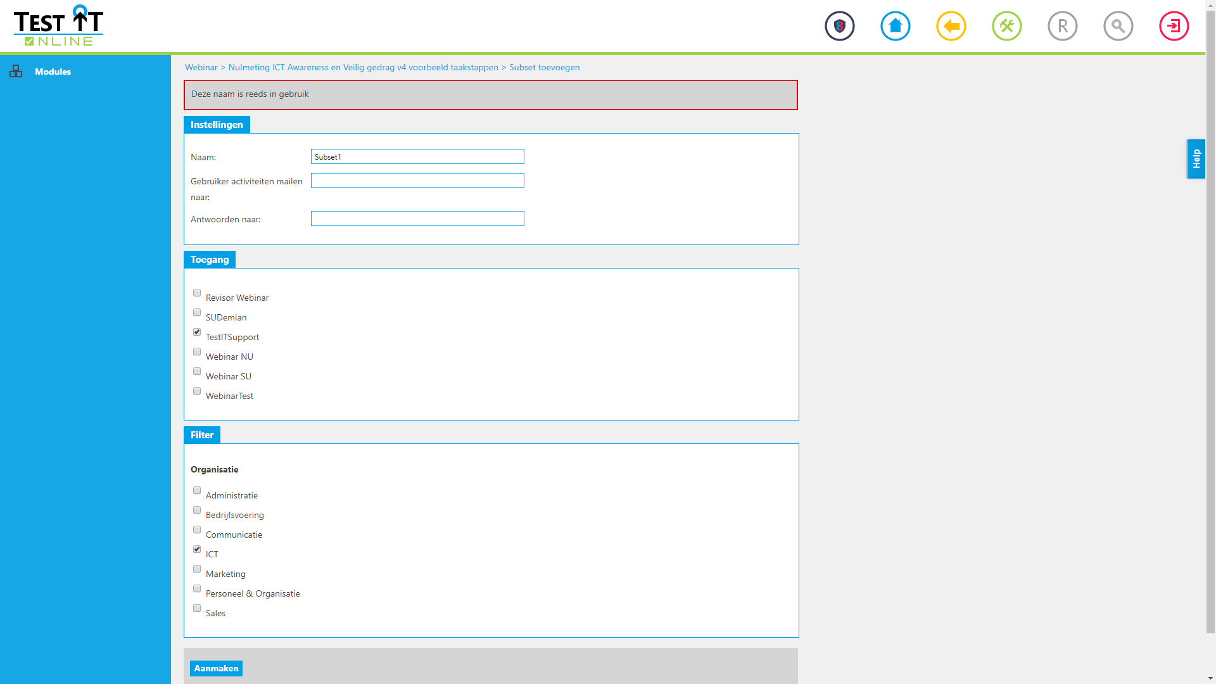Open the green tools wrench icon
Image resolution: width=1216 pixels, height=684 pixels.
click(x=1007, y=26)
